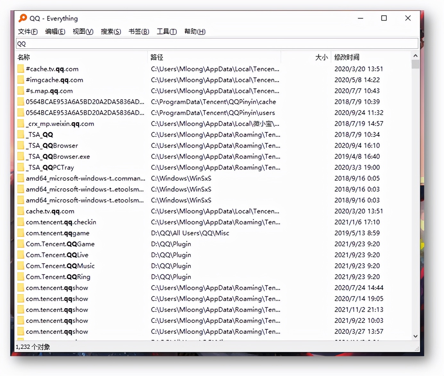Click folder icon of Com.Tencent.QQLive
Screen dimensions: 444x376
click(x=21, y=255)
